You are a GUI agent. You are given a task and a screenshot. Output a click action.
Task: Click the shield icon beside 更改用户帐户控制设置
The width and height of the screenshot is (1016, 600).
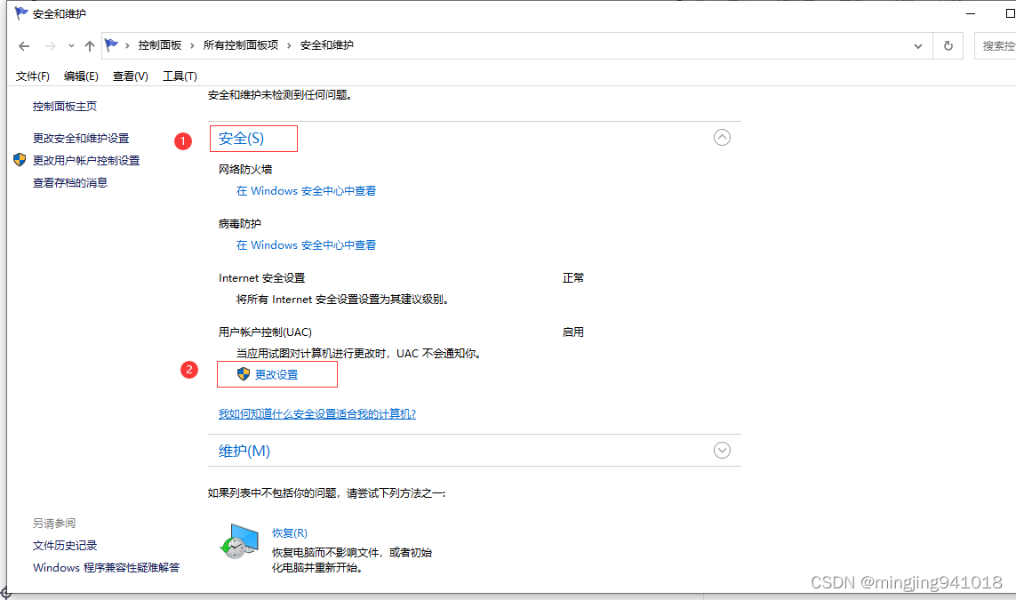click(x=20, y=159)
